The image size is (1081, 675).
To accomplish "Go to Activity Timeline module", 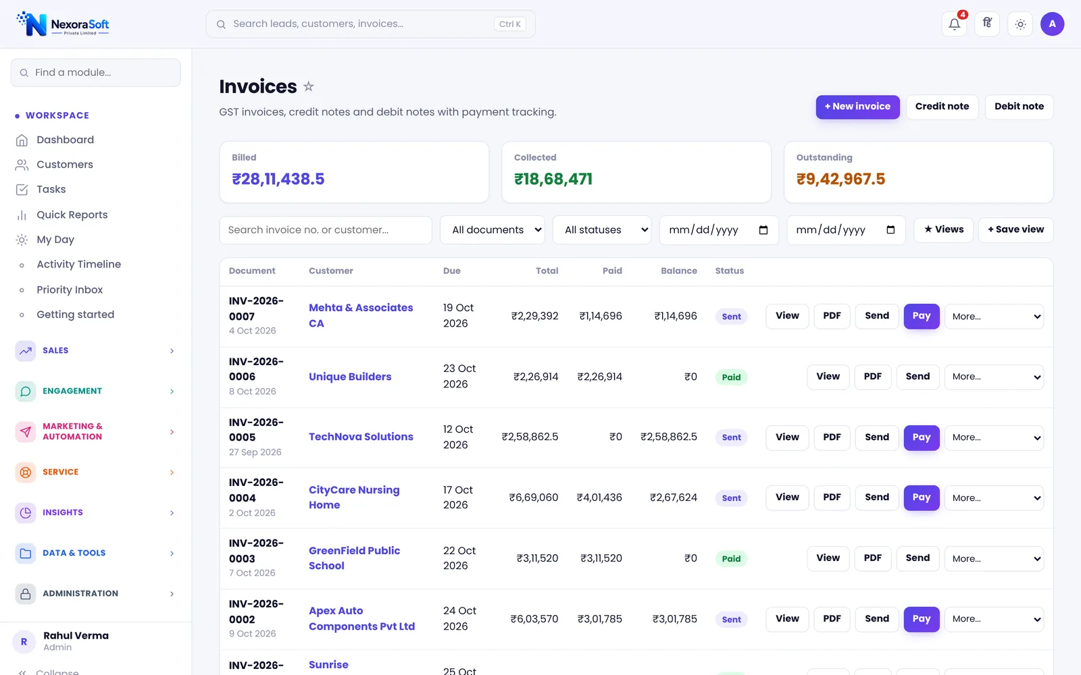I will point(79,265).
